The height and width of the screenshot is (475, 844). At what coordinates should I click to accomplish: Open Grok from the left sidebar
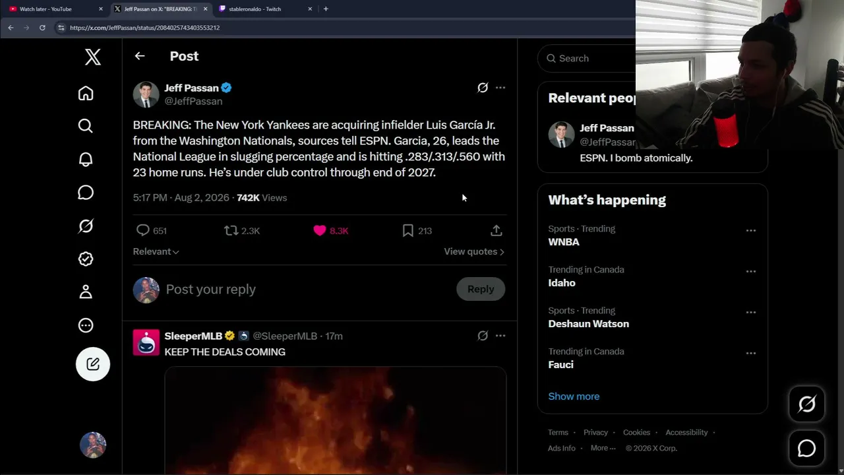[86, 226]
